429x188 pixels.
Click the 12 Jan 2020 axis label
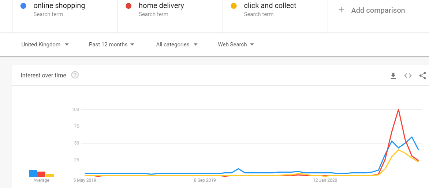tap(325, 180)
